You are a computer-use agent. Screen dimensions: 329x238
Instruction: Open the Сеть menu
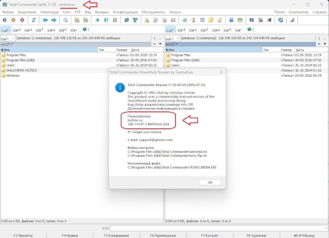tap(66, 12)
